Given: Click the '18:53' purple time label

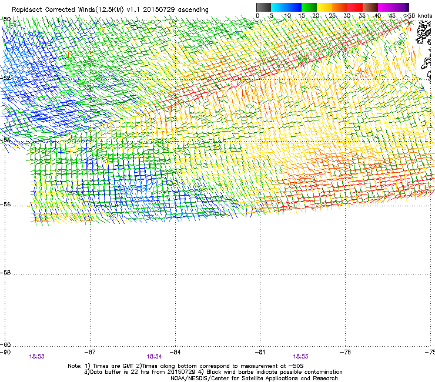Looking at the screenshot, I should tap(36, 357).
